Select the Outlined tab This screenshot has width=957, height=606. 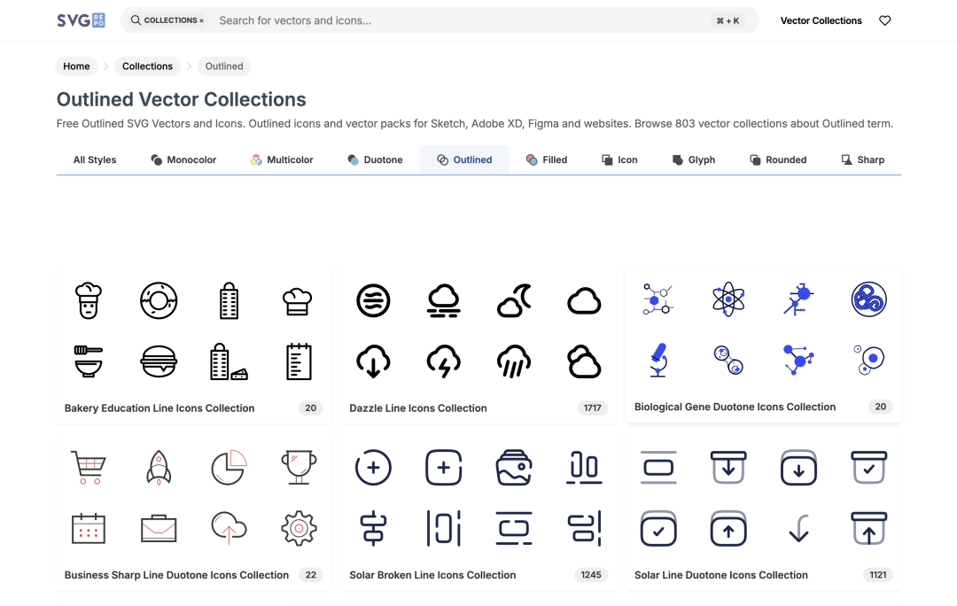(x=463, y=159)
